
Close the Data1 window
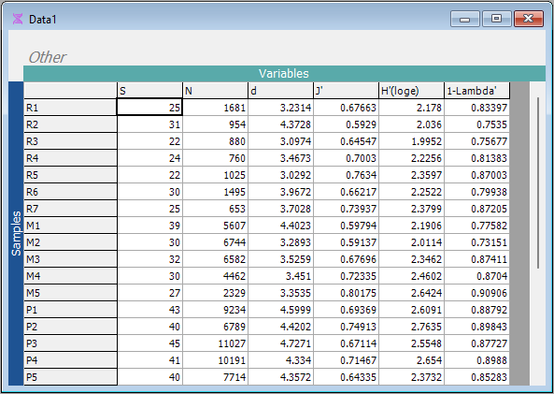pyautogui.click(x=529, y=19)
